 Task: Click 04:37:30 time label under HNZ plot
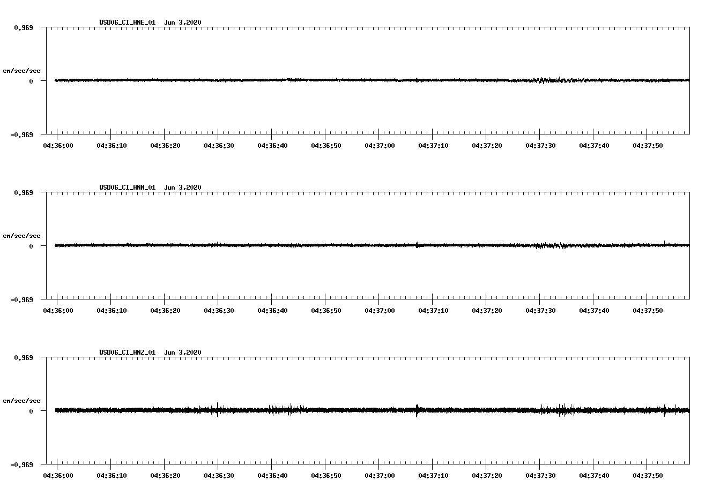[540, 476]
